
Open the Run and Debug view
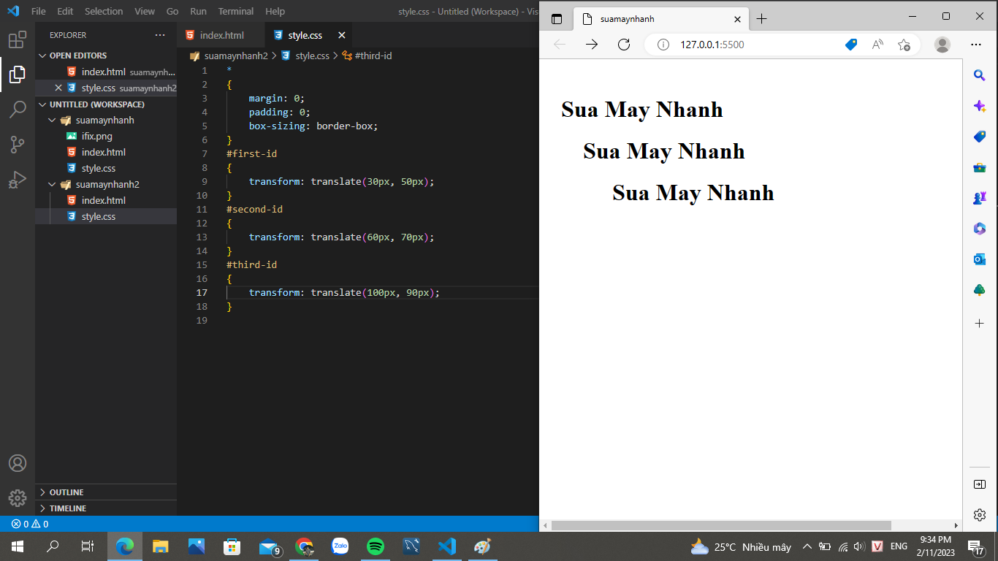pos(18,180)
